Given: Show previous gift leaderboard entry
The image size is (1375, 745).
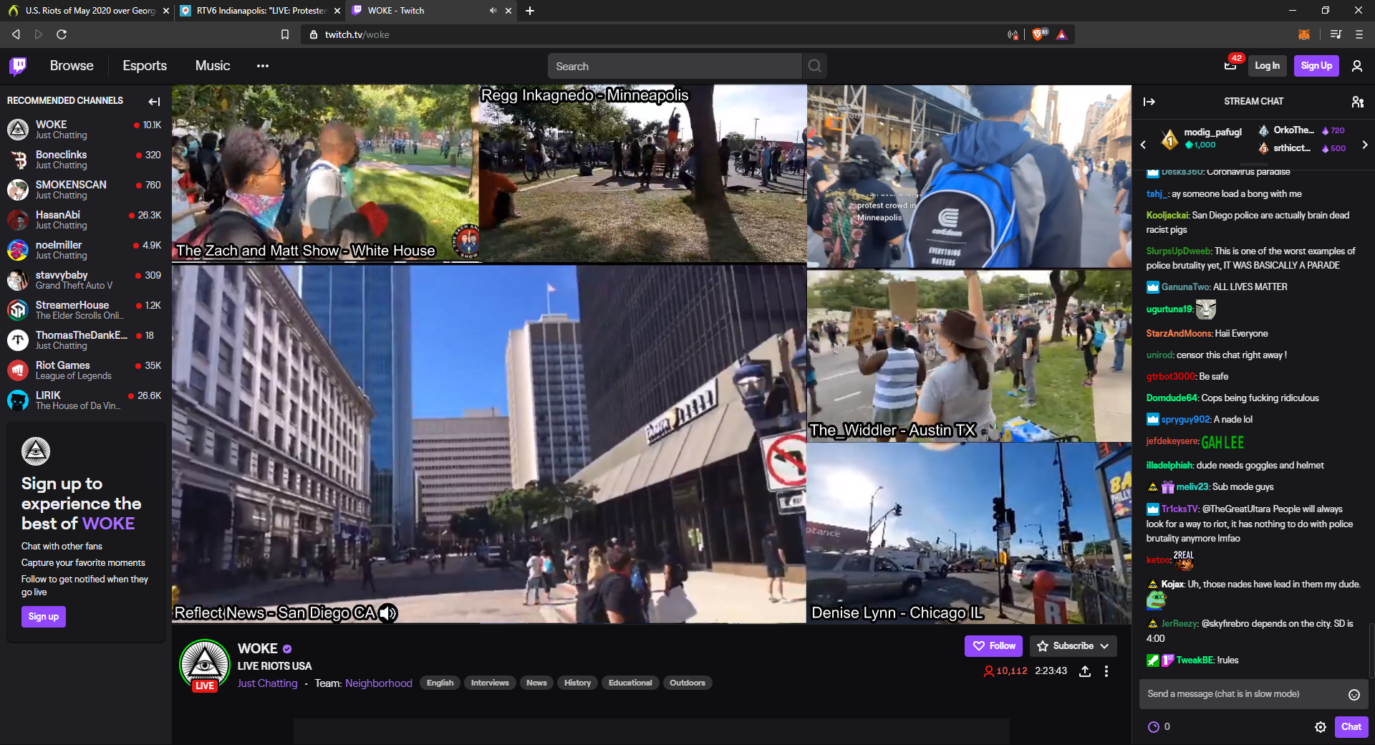Looking at the screenshot, I should click(1143, 145).
